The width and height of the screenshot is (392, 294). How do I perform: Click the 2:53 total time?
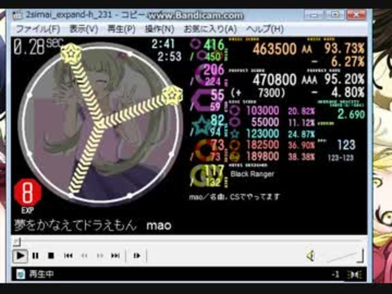coord(169,57)
